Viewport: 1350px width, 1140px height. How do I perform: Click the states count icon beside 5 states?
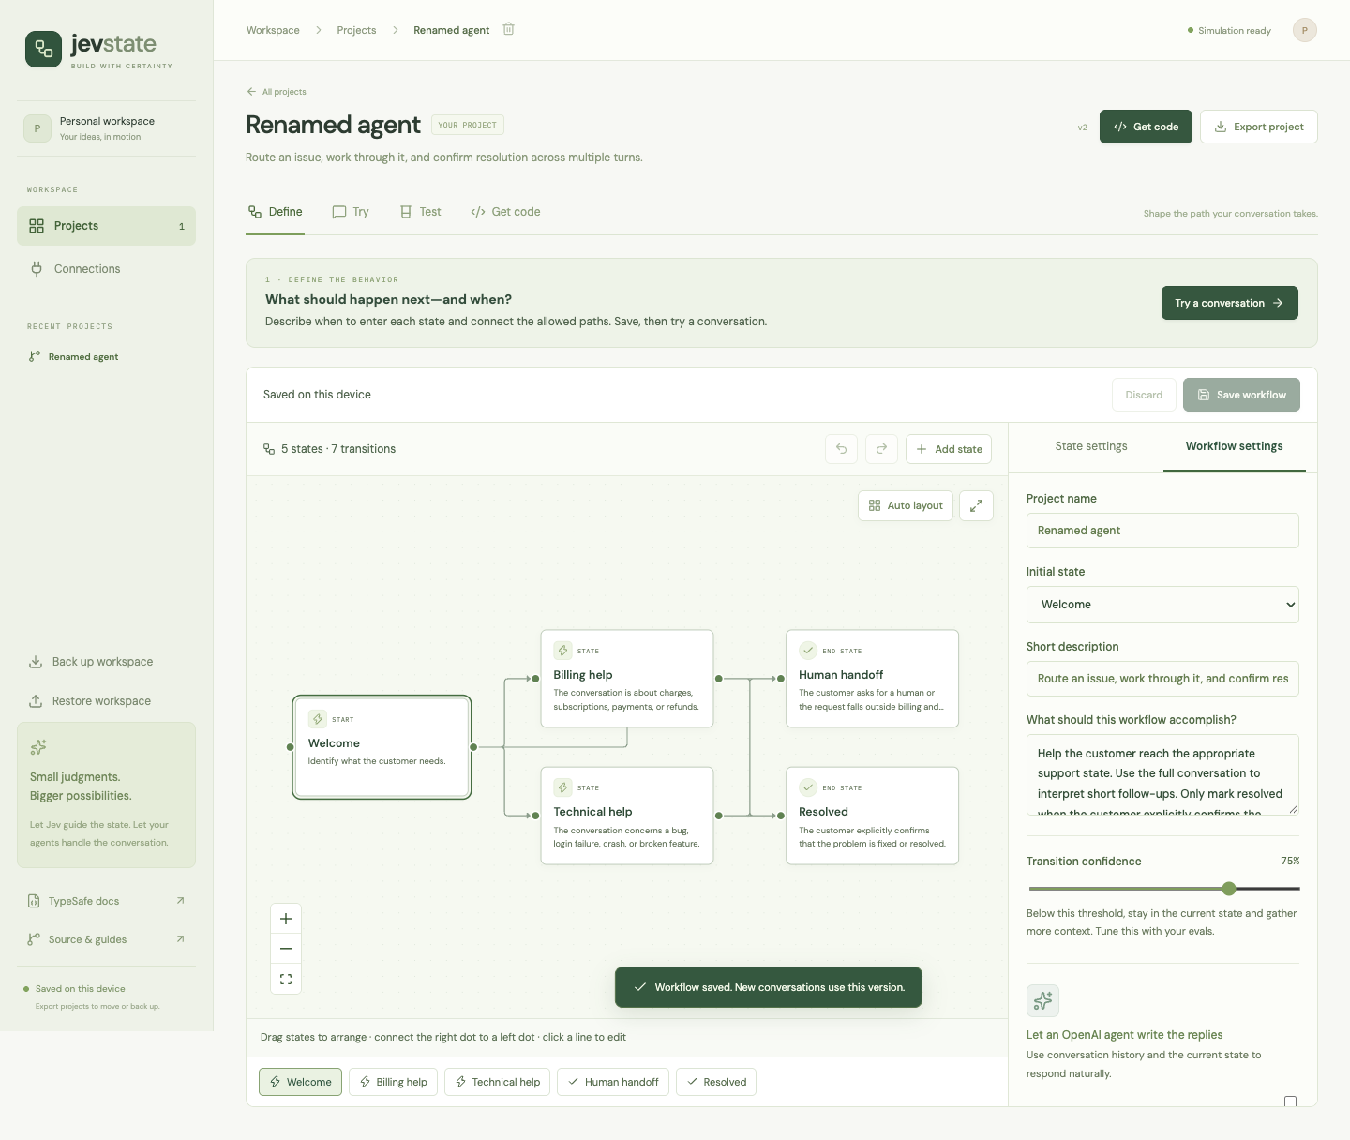click(x=269, y=449)
